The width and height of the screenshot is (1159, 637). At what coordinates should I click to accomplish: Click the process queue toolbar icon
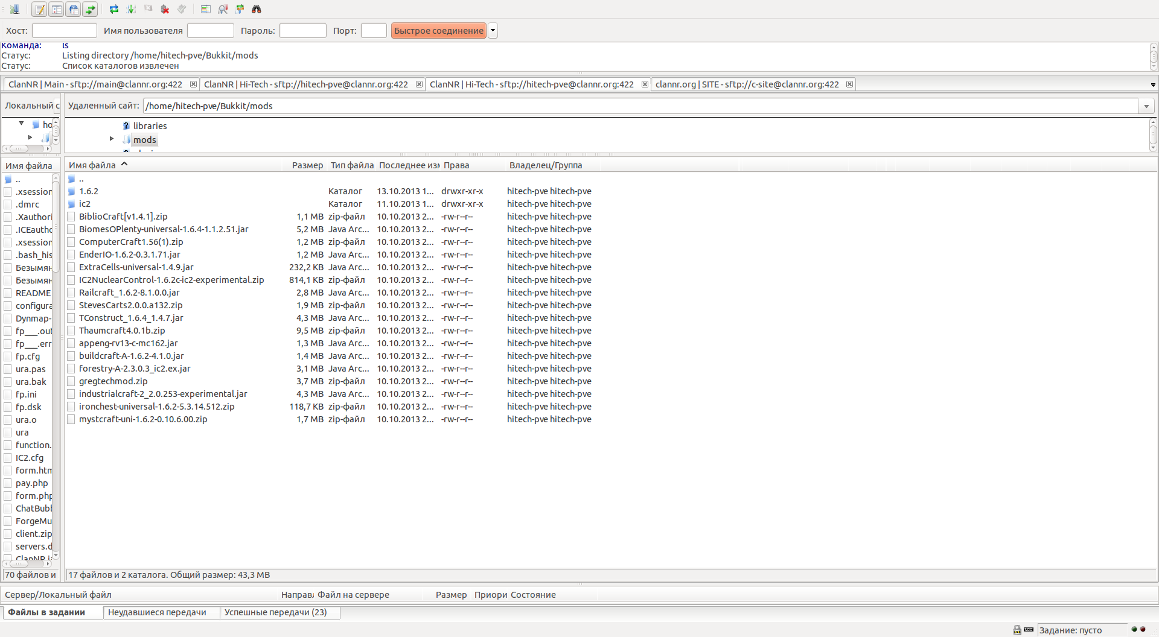tap(131, 9)
